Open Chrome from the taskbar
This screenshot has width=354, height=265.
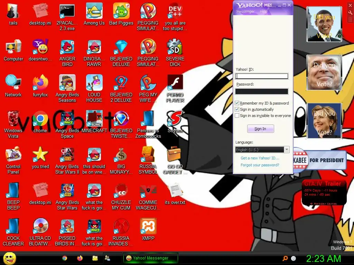pos(65,258)
